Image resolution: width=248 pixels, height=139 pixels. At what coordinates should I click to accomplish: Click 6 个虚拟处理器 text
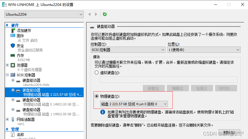(x=29, y=70)
